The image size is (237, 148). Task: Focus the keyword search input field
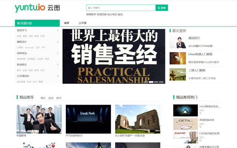(x=121, y=8)
